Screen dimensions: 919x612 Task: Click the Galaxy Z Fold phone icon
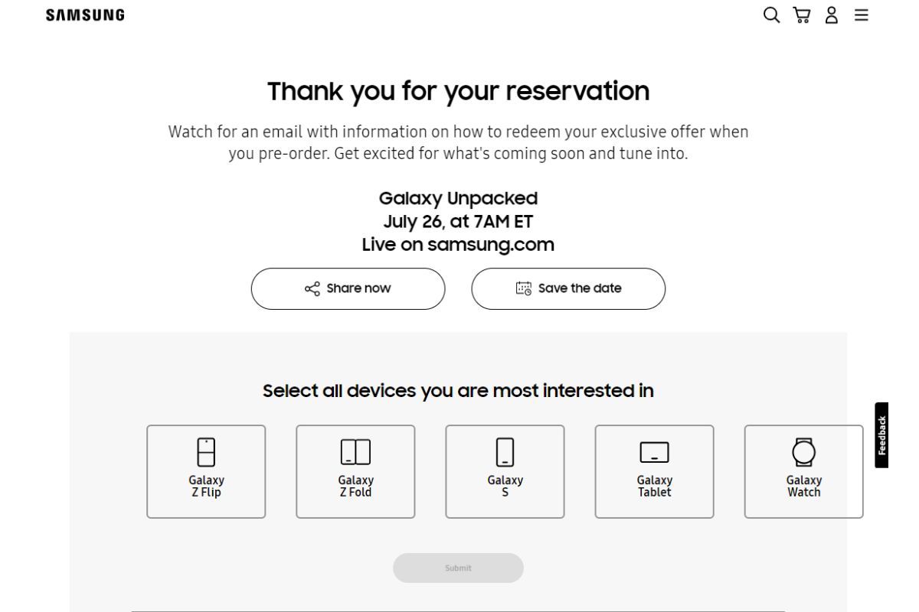click(x=355, y=451)
